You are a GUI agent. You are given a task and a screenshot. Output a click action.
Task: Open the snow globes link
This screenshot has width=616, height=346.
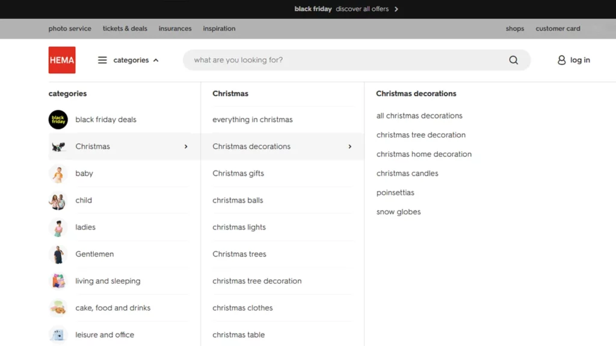pos(398,211)
